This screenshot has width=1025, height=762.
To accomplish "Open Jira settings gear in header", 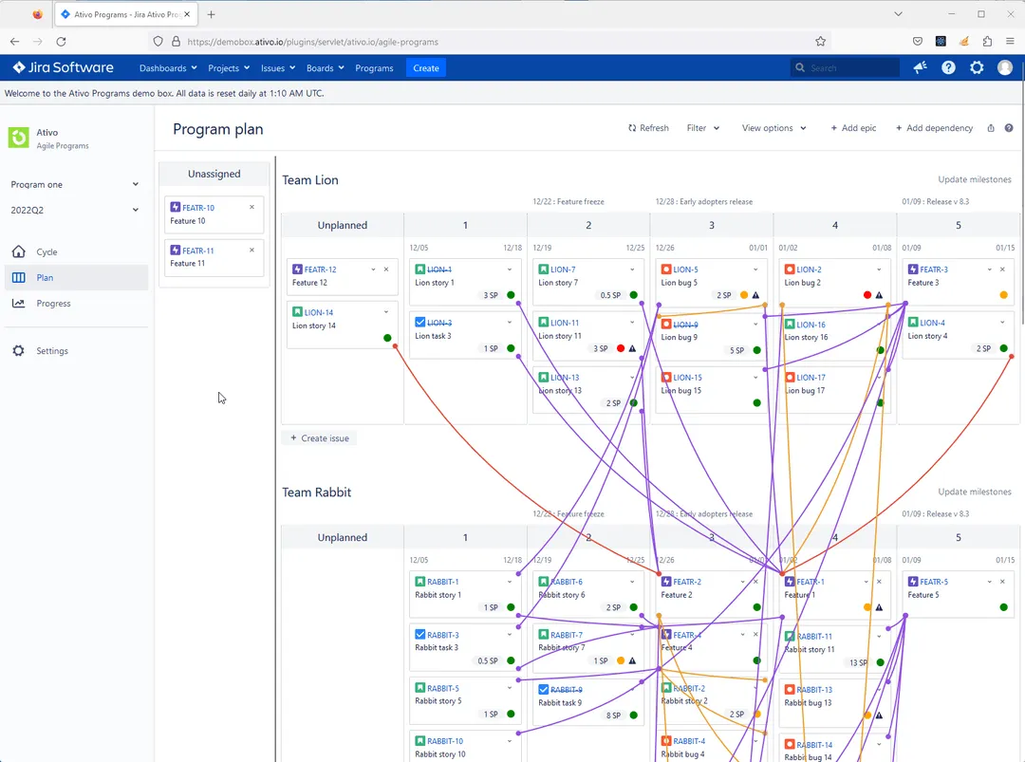I will coord(977,67).
